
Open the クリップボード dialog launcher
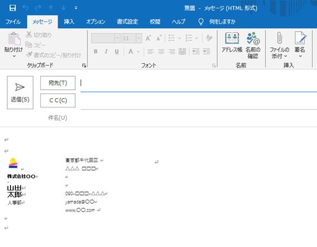coord(84,66)
